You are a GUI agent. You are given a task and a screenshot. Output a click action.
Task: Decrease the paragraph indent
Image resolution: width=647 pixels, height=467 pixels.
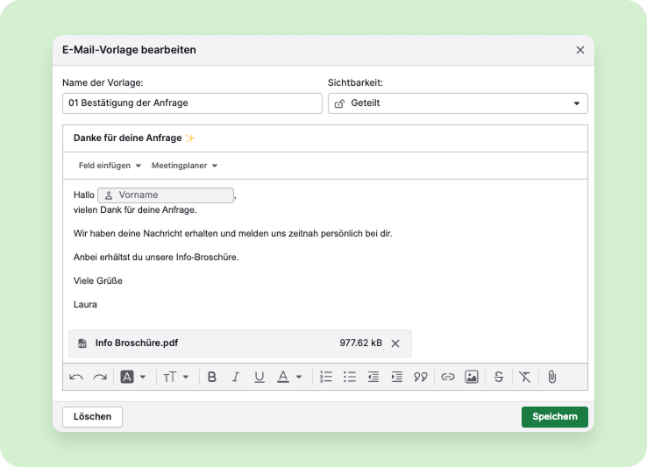[x=373, y=377]
